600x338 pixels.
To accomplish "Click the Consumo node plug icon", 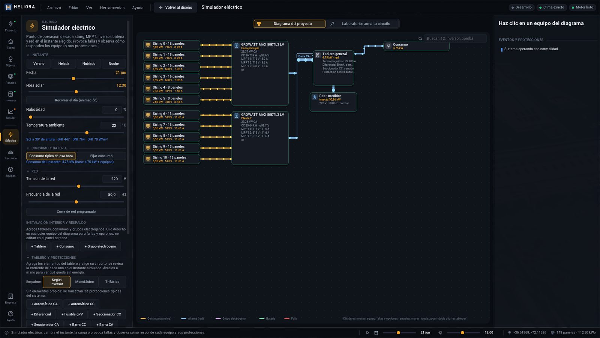I will click(388, 46).
